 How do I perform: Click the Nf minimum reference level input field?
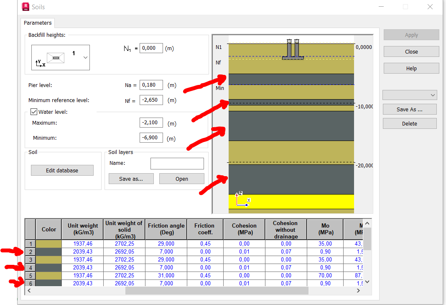[150, 100]
